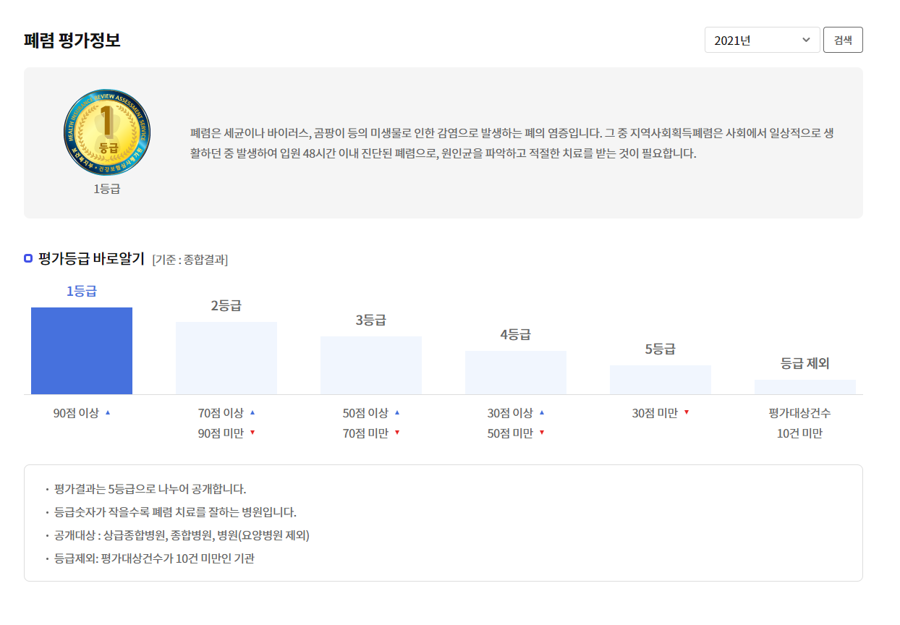Click the red down arrow beside 30점 미만
The image size is (900, 625).
(687, 412)
